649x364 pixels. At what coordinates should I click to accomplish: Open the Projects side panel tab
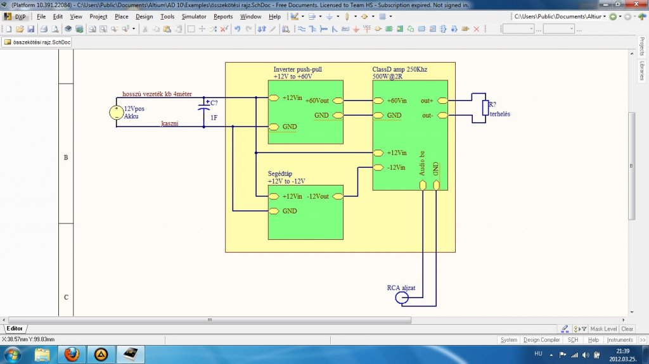[642, 46]
